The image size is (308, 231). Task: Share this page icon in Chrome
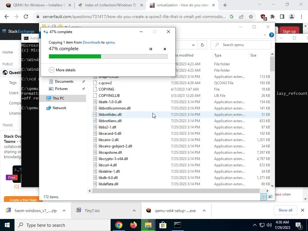point(241,17)
